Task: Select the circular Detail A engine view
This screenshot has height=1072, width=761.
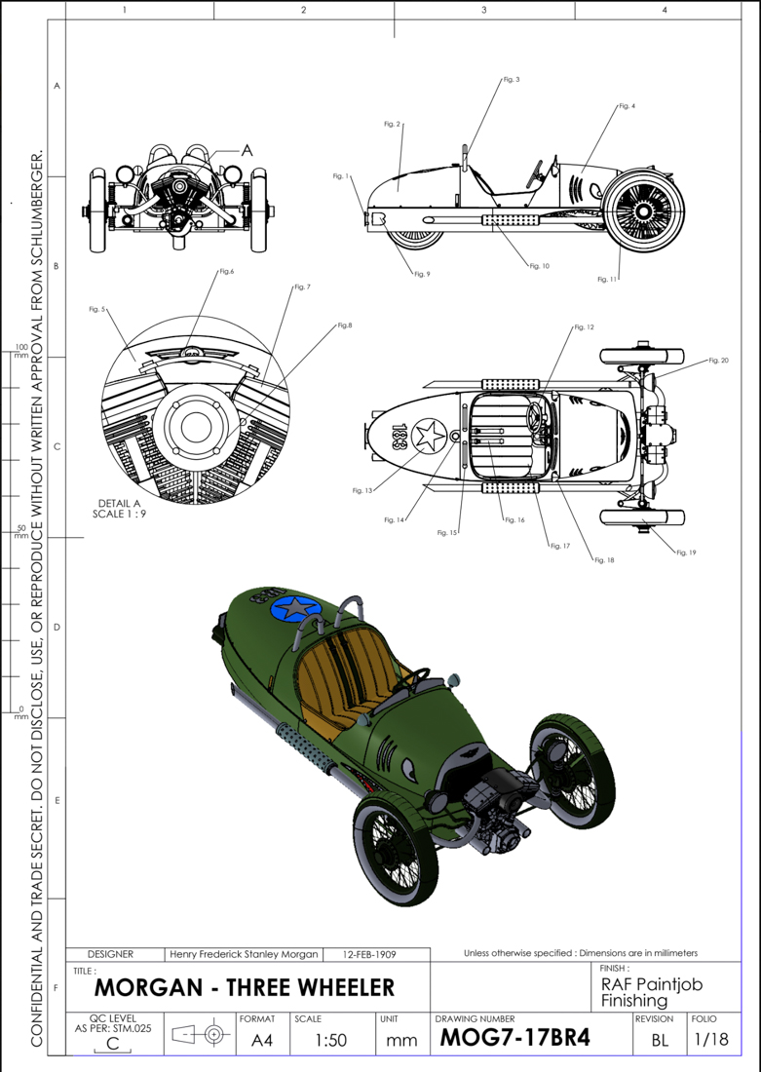Action: click(x=195, y=410)
